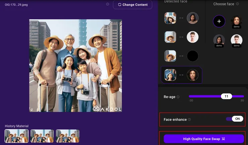Click the Re-age slider handle showing 11
Image resolution: width=248 pixels, height=145 pixels.
point(226,96)
